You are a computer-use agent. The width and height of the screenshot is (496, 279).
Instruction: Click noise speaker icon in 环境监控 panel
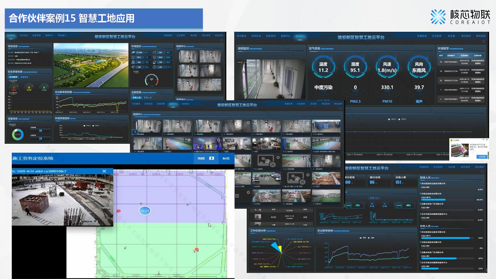point(155,52)
